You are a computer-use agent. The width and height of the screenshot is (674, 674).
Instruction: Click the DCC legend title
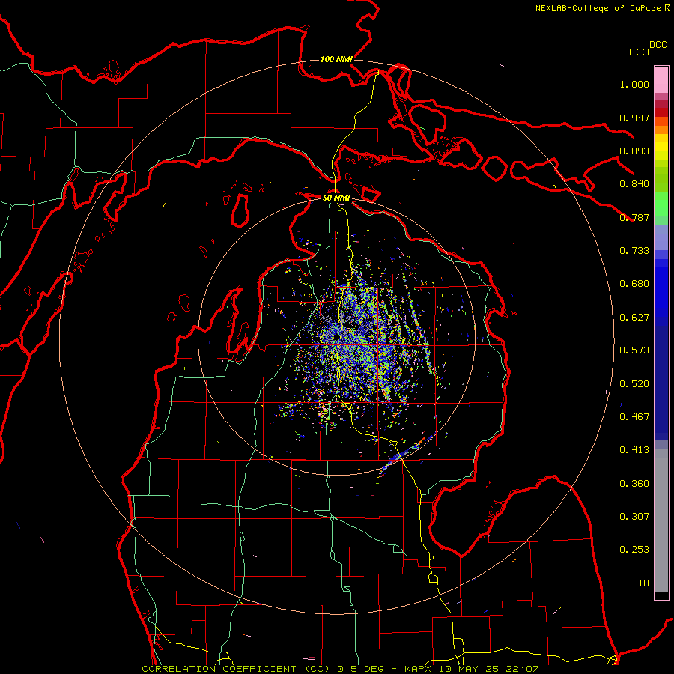(658, 45)
